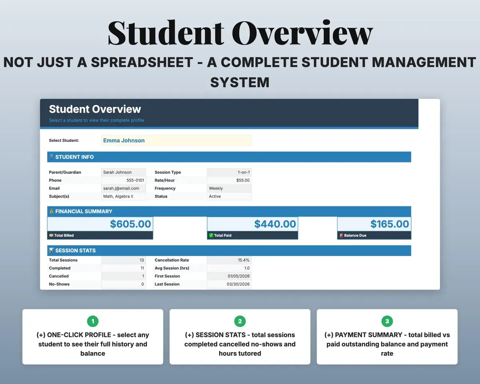Click the Avg Session (hrs) label
The height and width of the screenshot is (384, 480).
[172, 268]
